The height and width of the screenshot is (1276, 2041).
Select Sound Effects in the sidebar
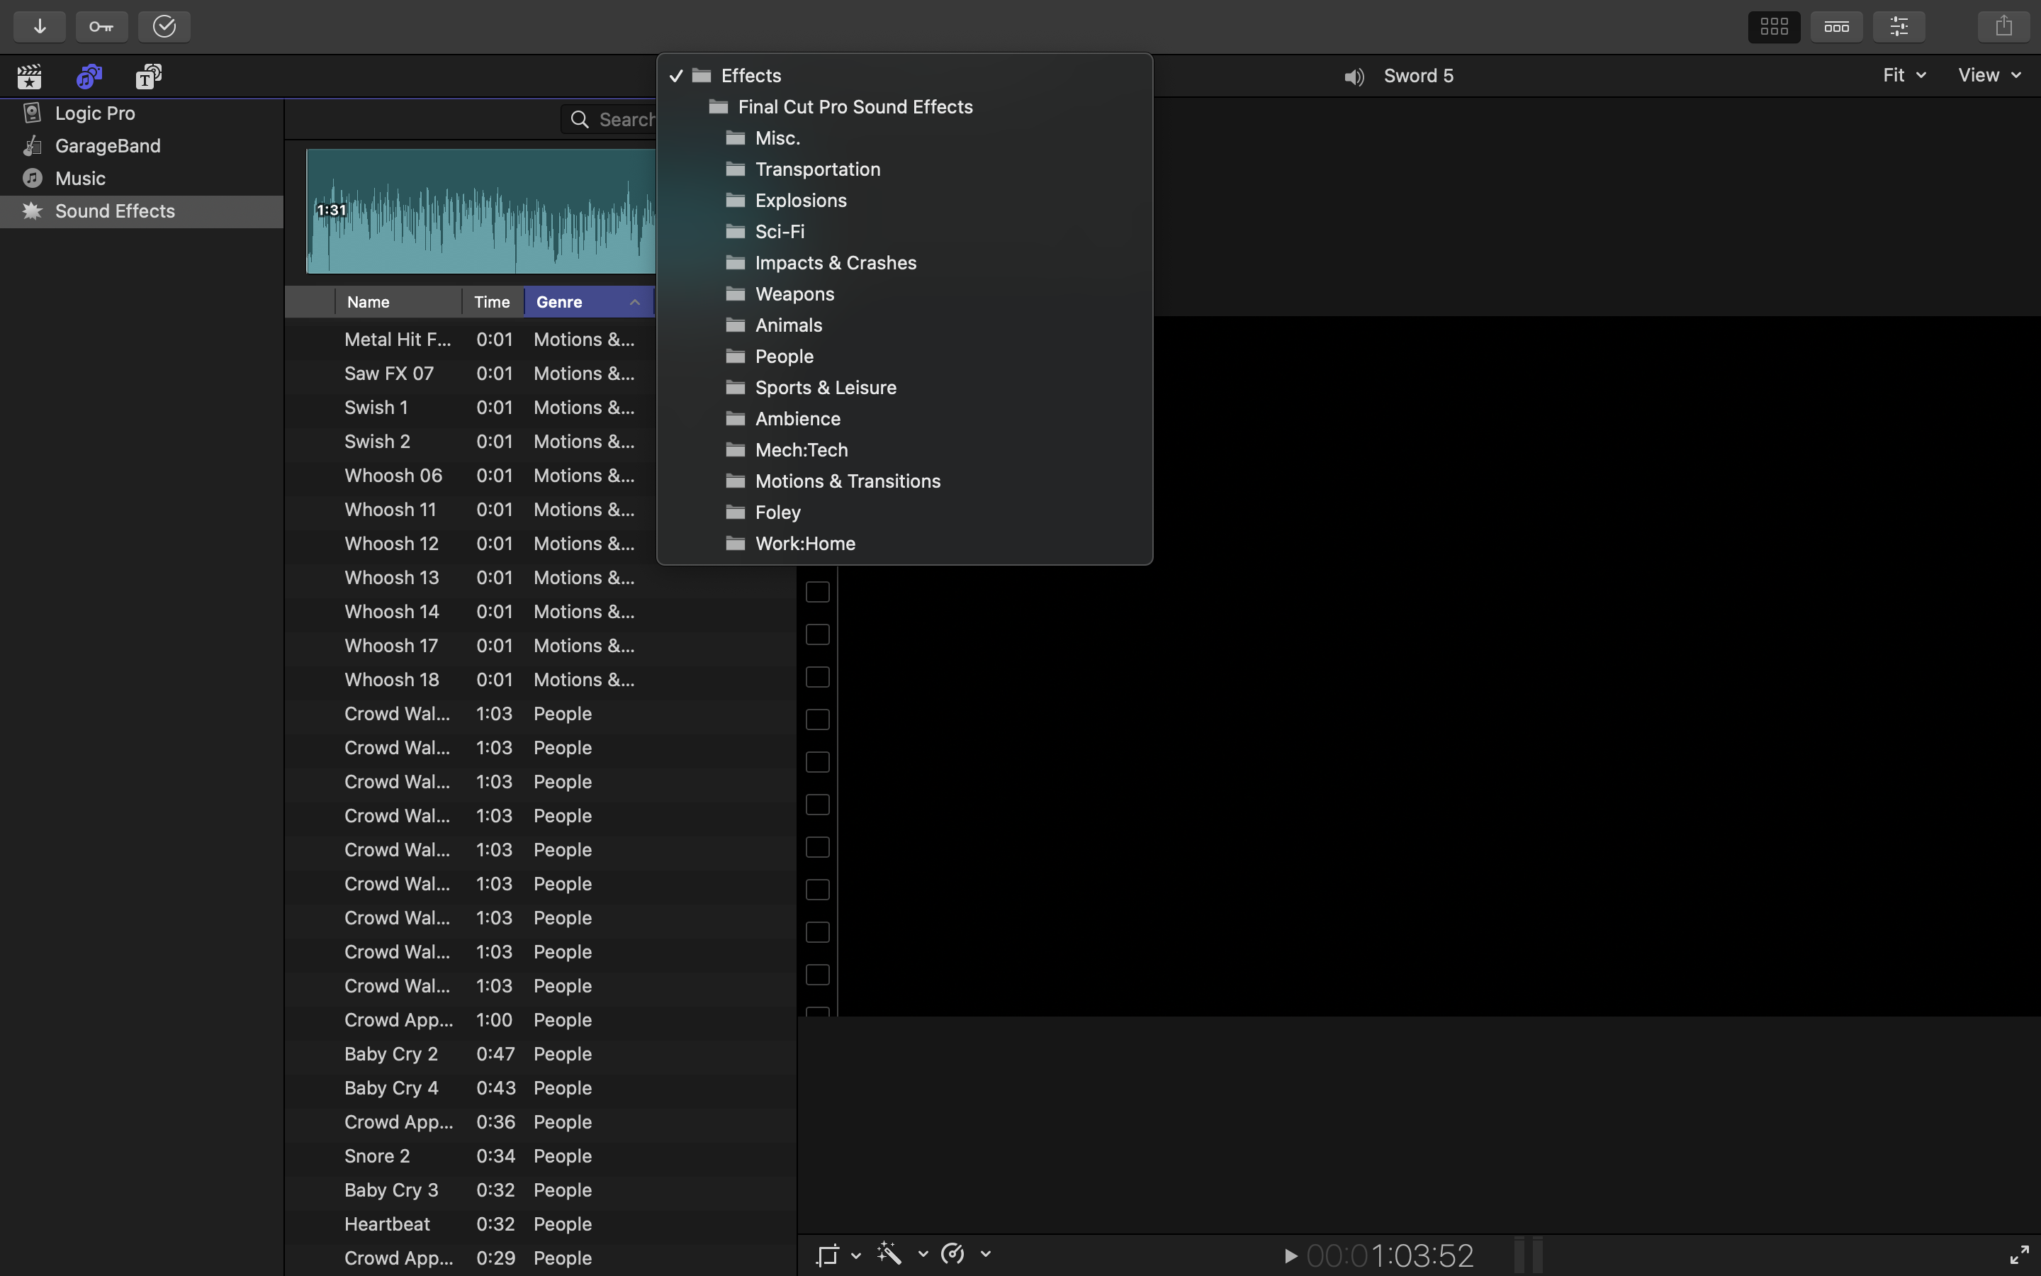tap(115, 211)
